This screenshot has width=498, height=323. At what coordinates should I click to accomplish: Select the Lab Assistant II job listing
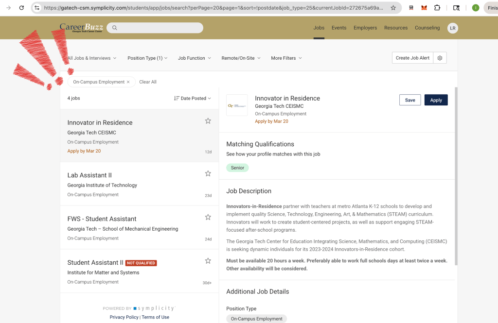(140, 184)
